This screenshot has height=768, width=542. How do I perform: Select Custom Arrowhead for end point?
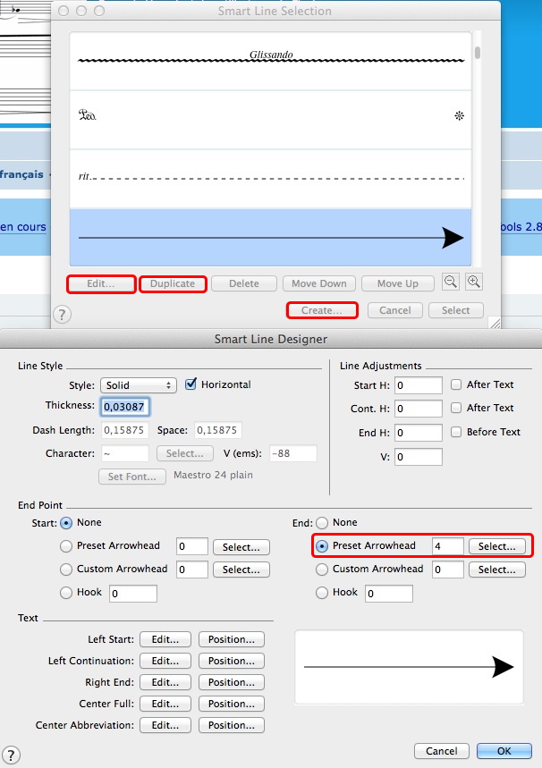tap(323, 570)
